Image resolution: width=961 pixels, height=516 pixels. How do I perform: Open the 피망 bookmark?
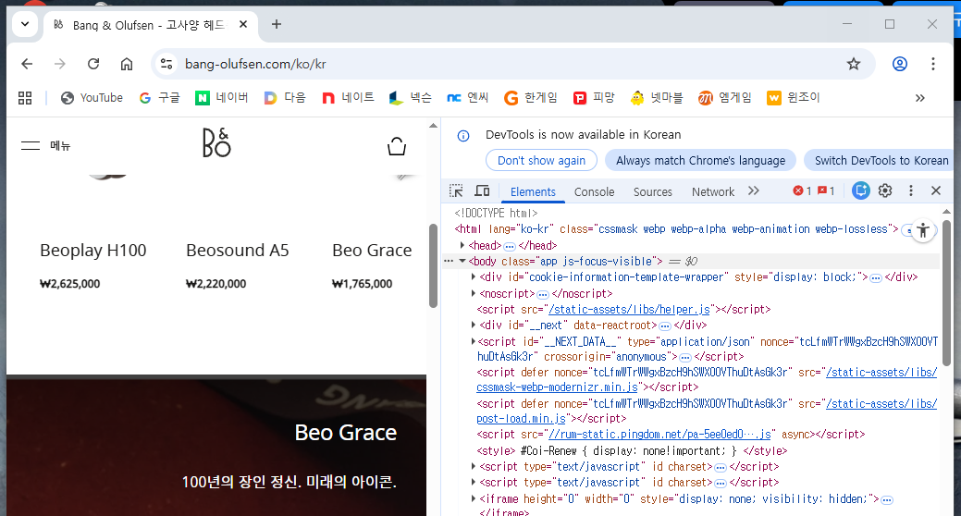click(x=594, y=98)
